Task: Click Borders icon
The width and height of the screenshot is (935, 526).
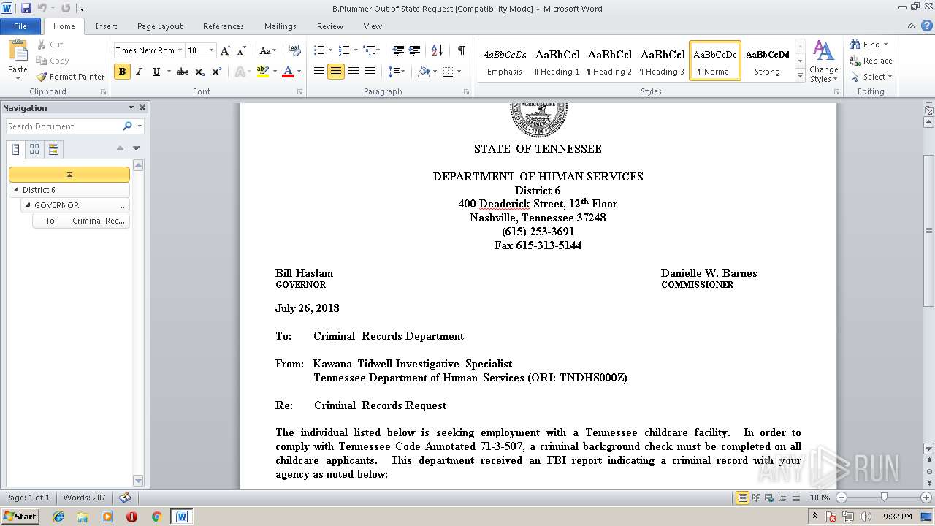Action: [448, 72]
